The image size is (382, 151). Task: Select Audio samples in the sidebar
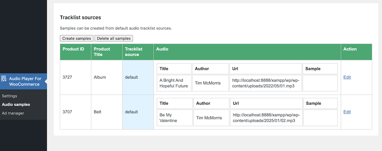coord(16,105)
